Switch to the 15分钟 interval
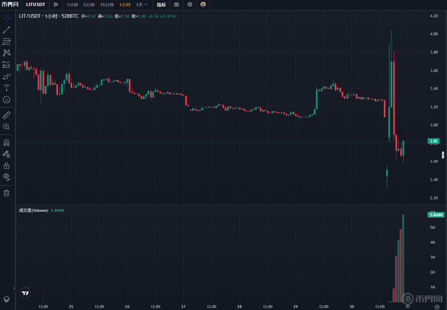Viewport: 447px width, 310px height. (x=107, y=5)
